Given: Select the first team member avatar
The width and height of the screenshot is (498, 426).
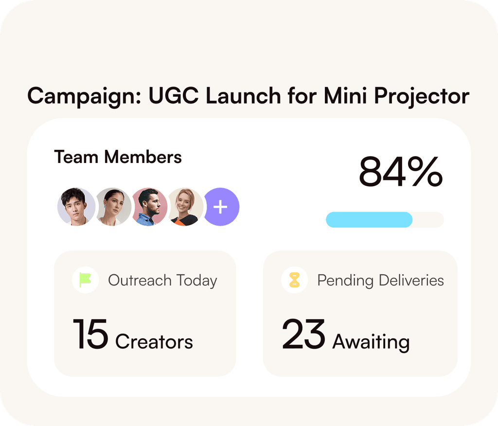Looking at the screenshot, I should 76,207.
